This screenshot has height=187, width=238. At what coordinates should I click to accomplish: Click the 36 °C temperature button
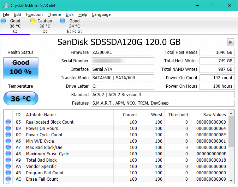point(21,98)
